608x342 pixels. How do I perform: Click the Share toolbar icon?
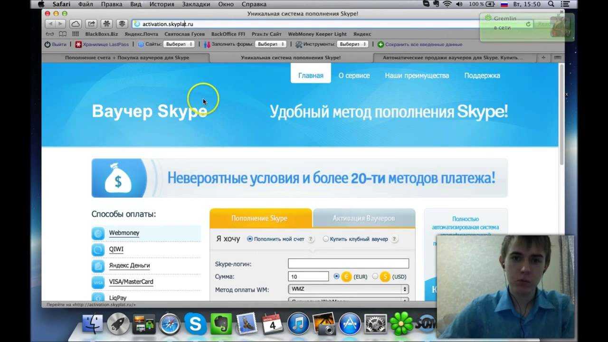[x=92, y=24]
